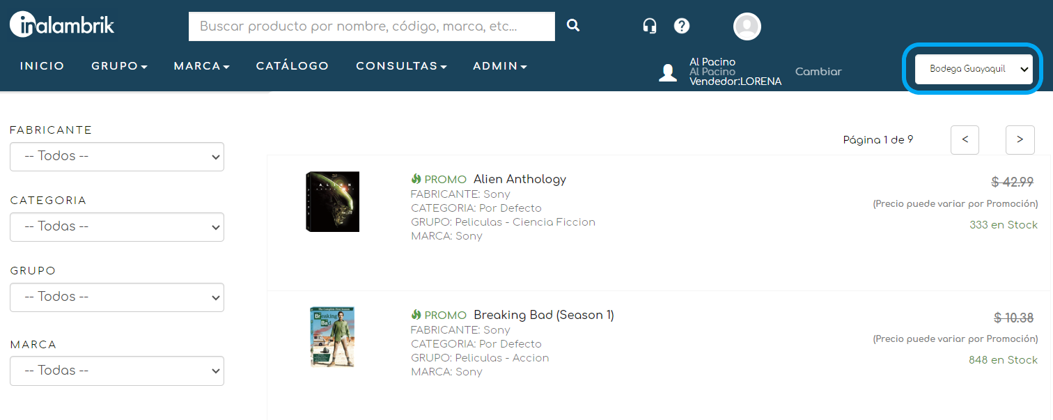Open the MARCA menu

point(202,66)
